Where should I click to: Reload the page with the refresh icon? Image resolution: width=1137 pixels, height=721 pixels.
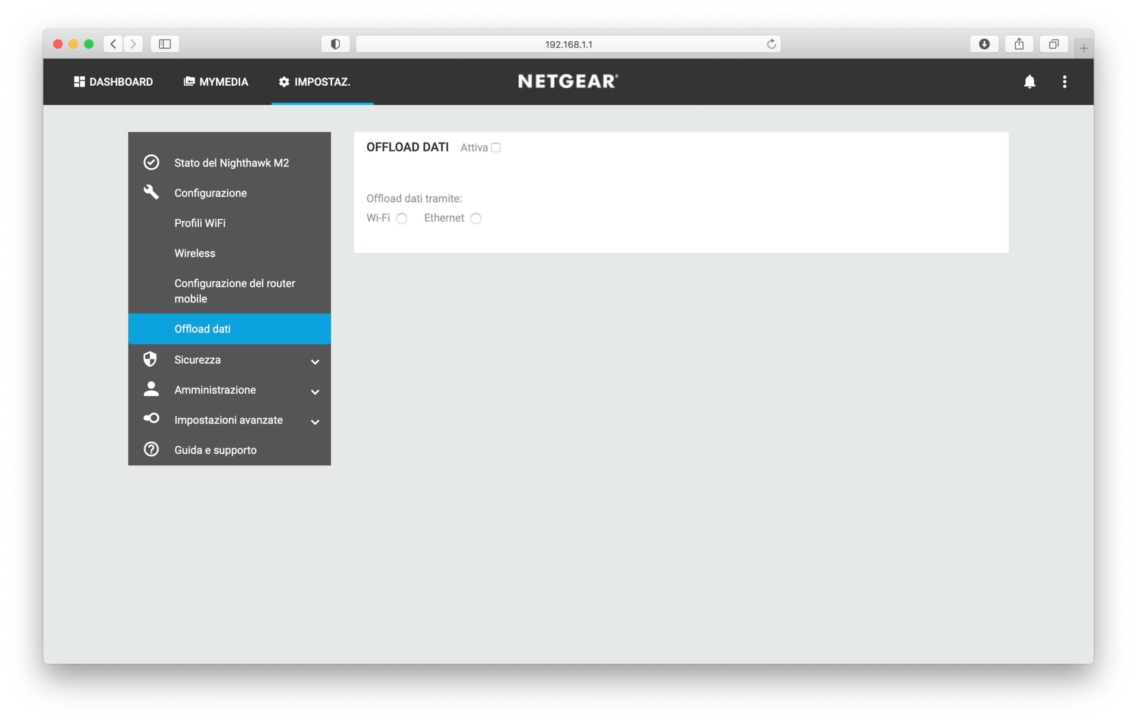pos(771,44)
